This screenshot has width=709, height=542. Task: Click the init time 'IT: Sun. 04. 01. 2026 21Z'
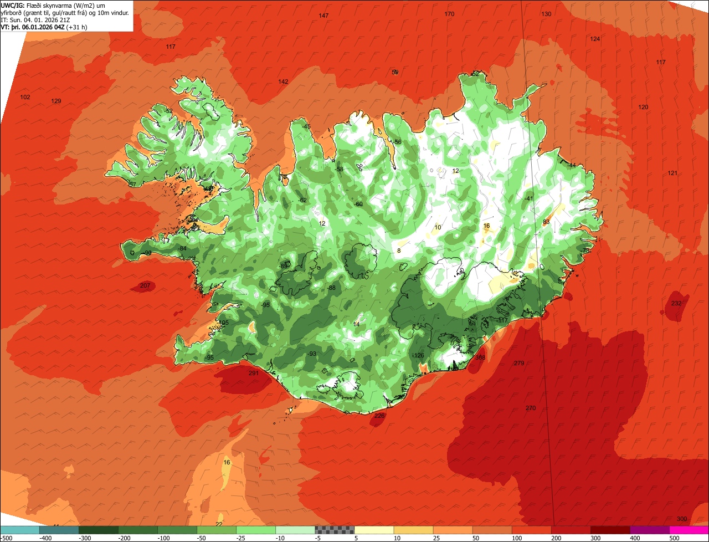[35, 19]
